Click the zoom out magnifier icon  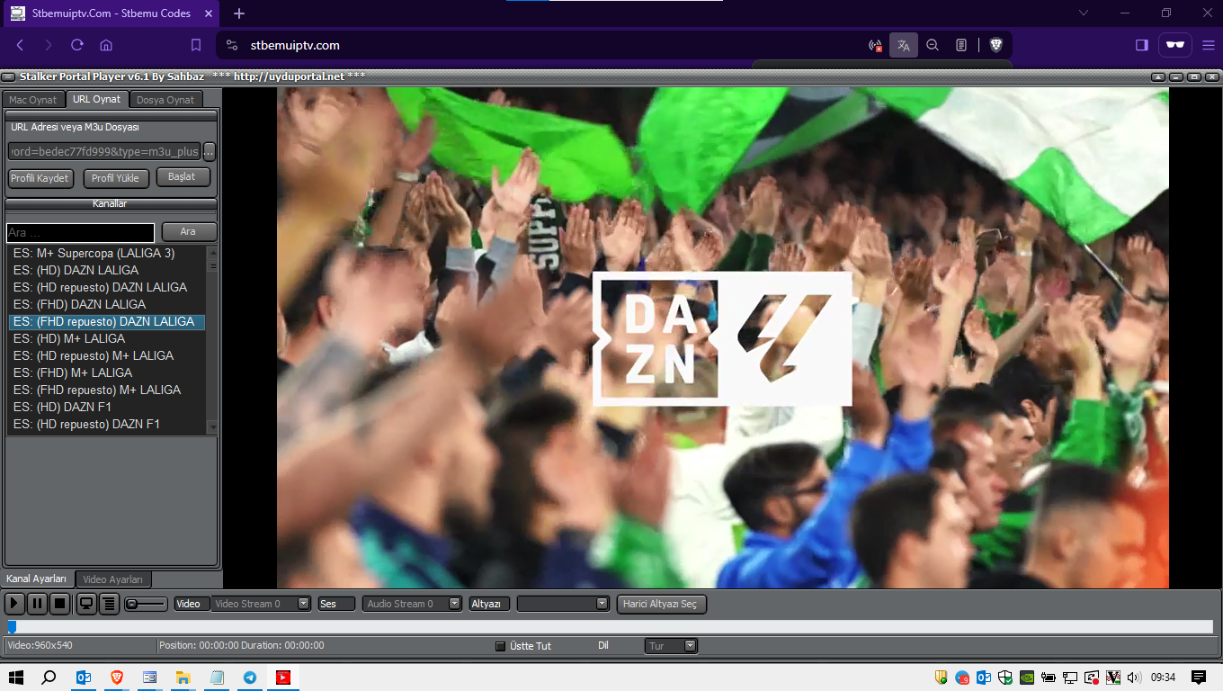[933, 45]
